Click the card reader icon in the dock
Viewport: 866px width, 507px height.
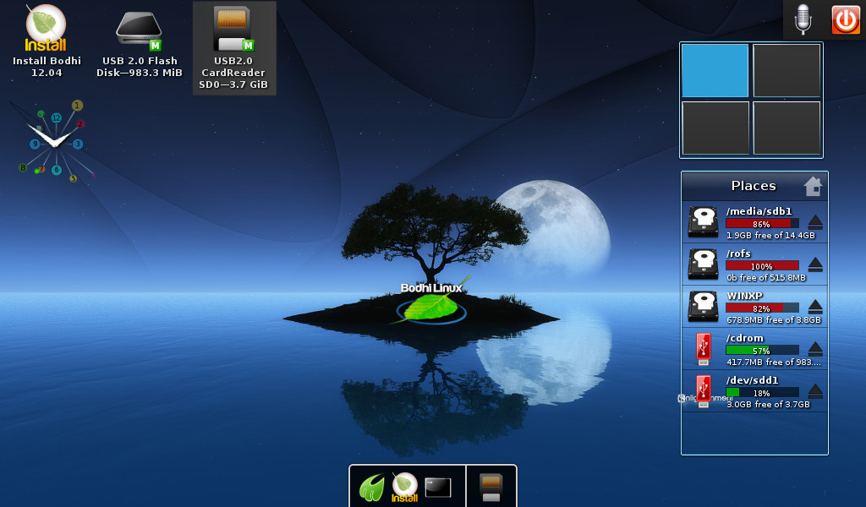(x=491, y=488)
